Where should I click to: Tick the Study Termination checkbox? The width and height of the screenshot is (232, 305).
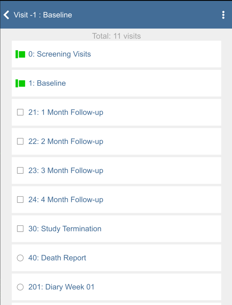(20, 229)
